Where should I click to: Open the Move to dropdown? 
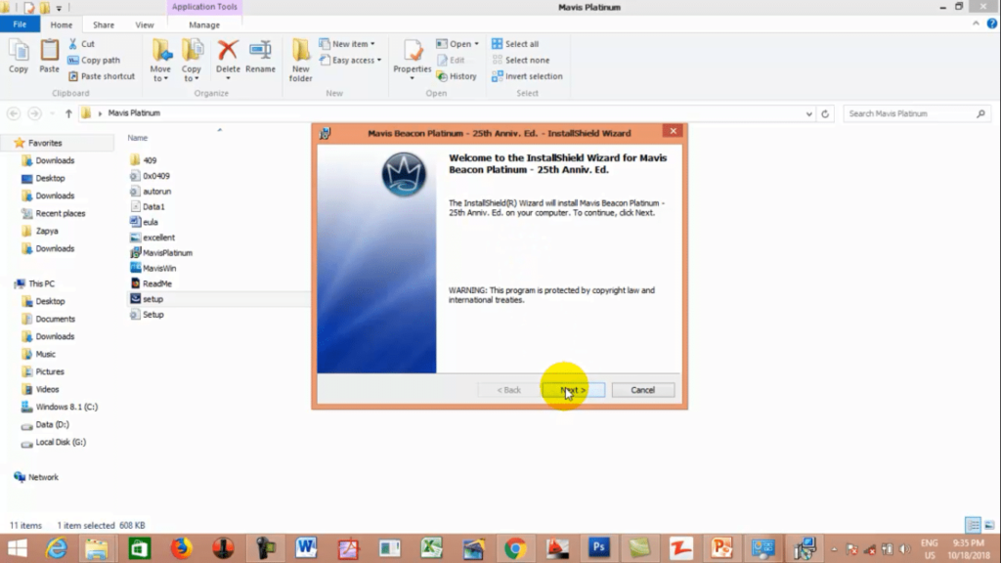tap(161, 60)
